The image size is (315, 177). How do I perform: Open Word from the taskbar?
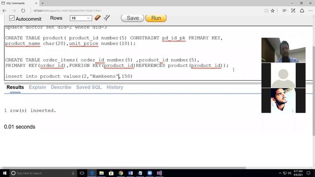pyautogui.click(x=130, y=173)
